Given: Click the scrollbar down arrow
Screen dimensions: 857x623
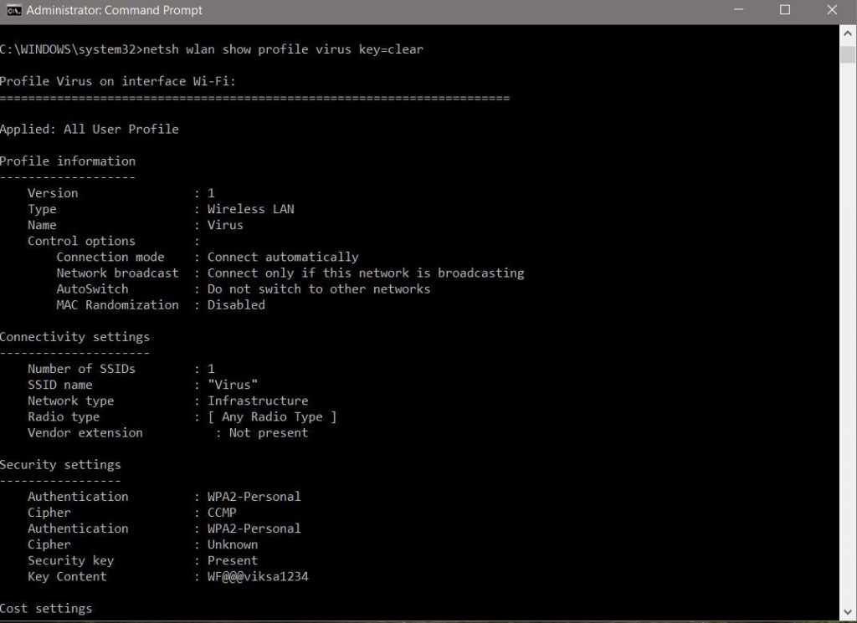Looking at the screenshot, I should pos(848,613).
